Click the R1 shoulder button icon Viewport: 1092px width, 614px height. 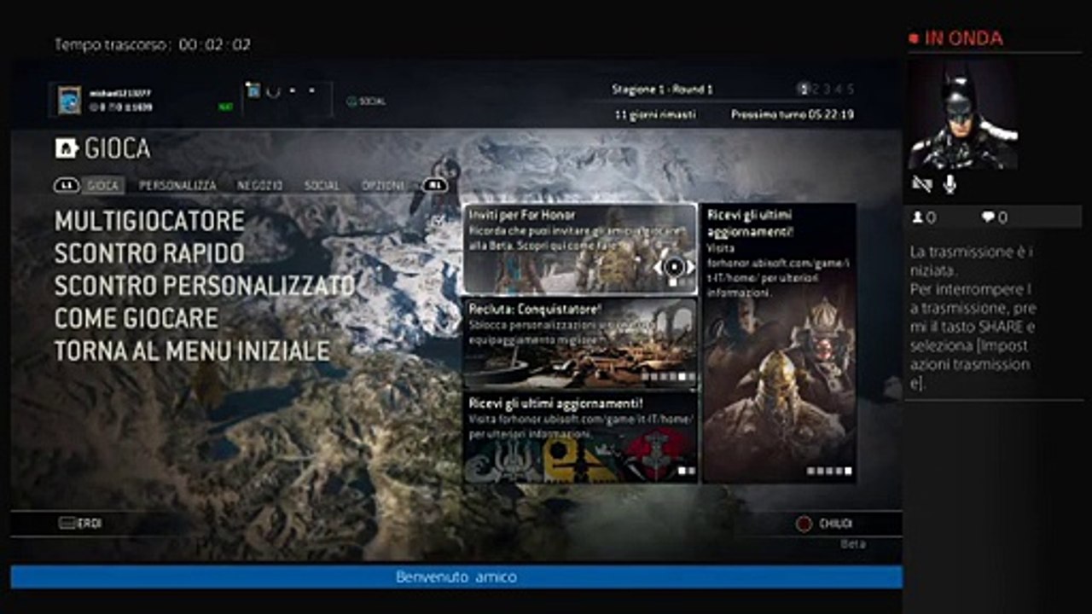tap(435, 185)
